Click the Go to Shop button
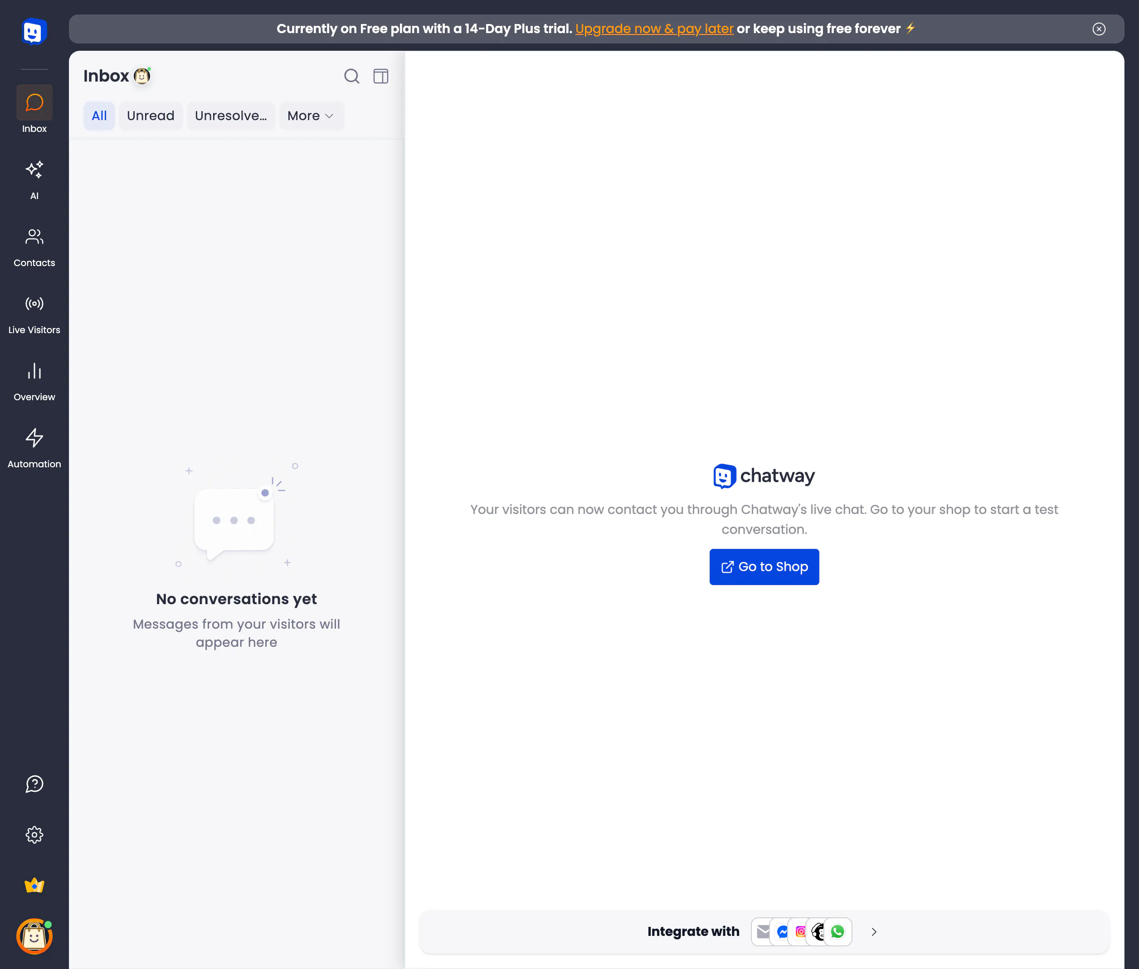 tap(764, 567)
